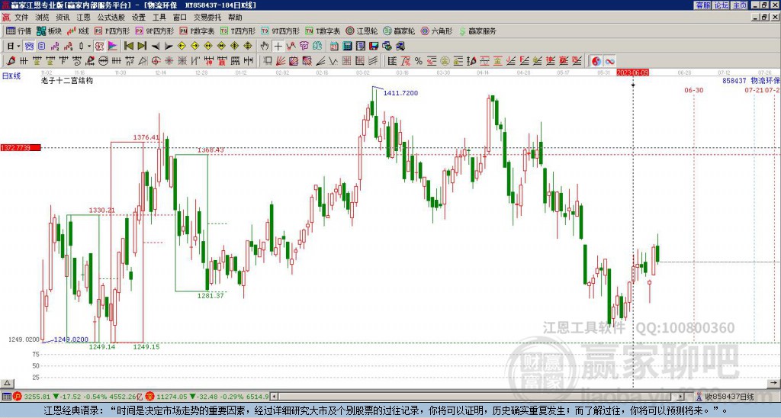Click the red flag marker icon
This screenshot has width=781, height=418.
(113, 46)
